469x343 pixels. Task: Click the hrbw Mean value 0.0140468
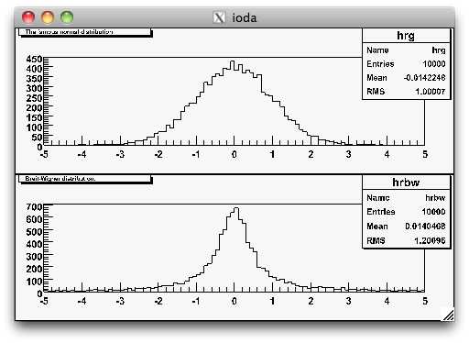(425, 227)
